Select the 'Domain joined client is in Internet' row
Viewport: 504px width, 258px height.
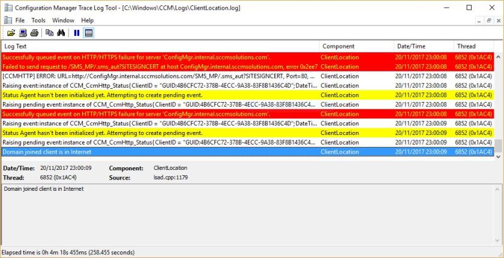[x=159, y=152]
